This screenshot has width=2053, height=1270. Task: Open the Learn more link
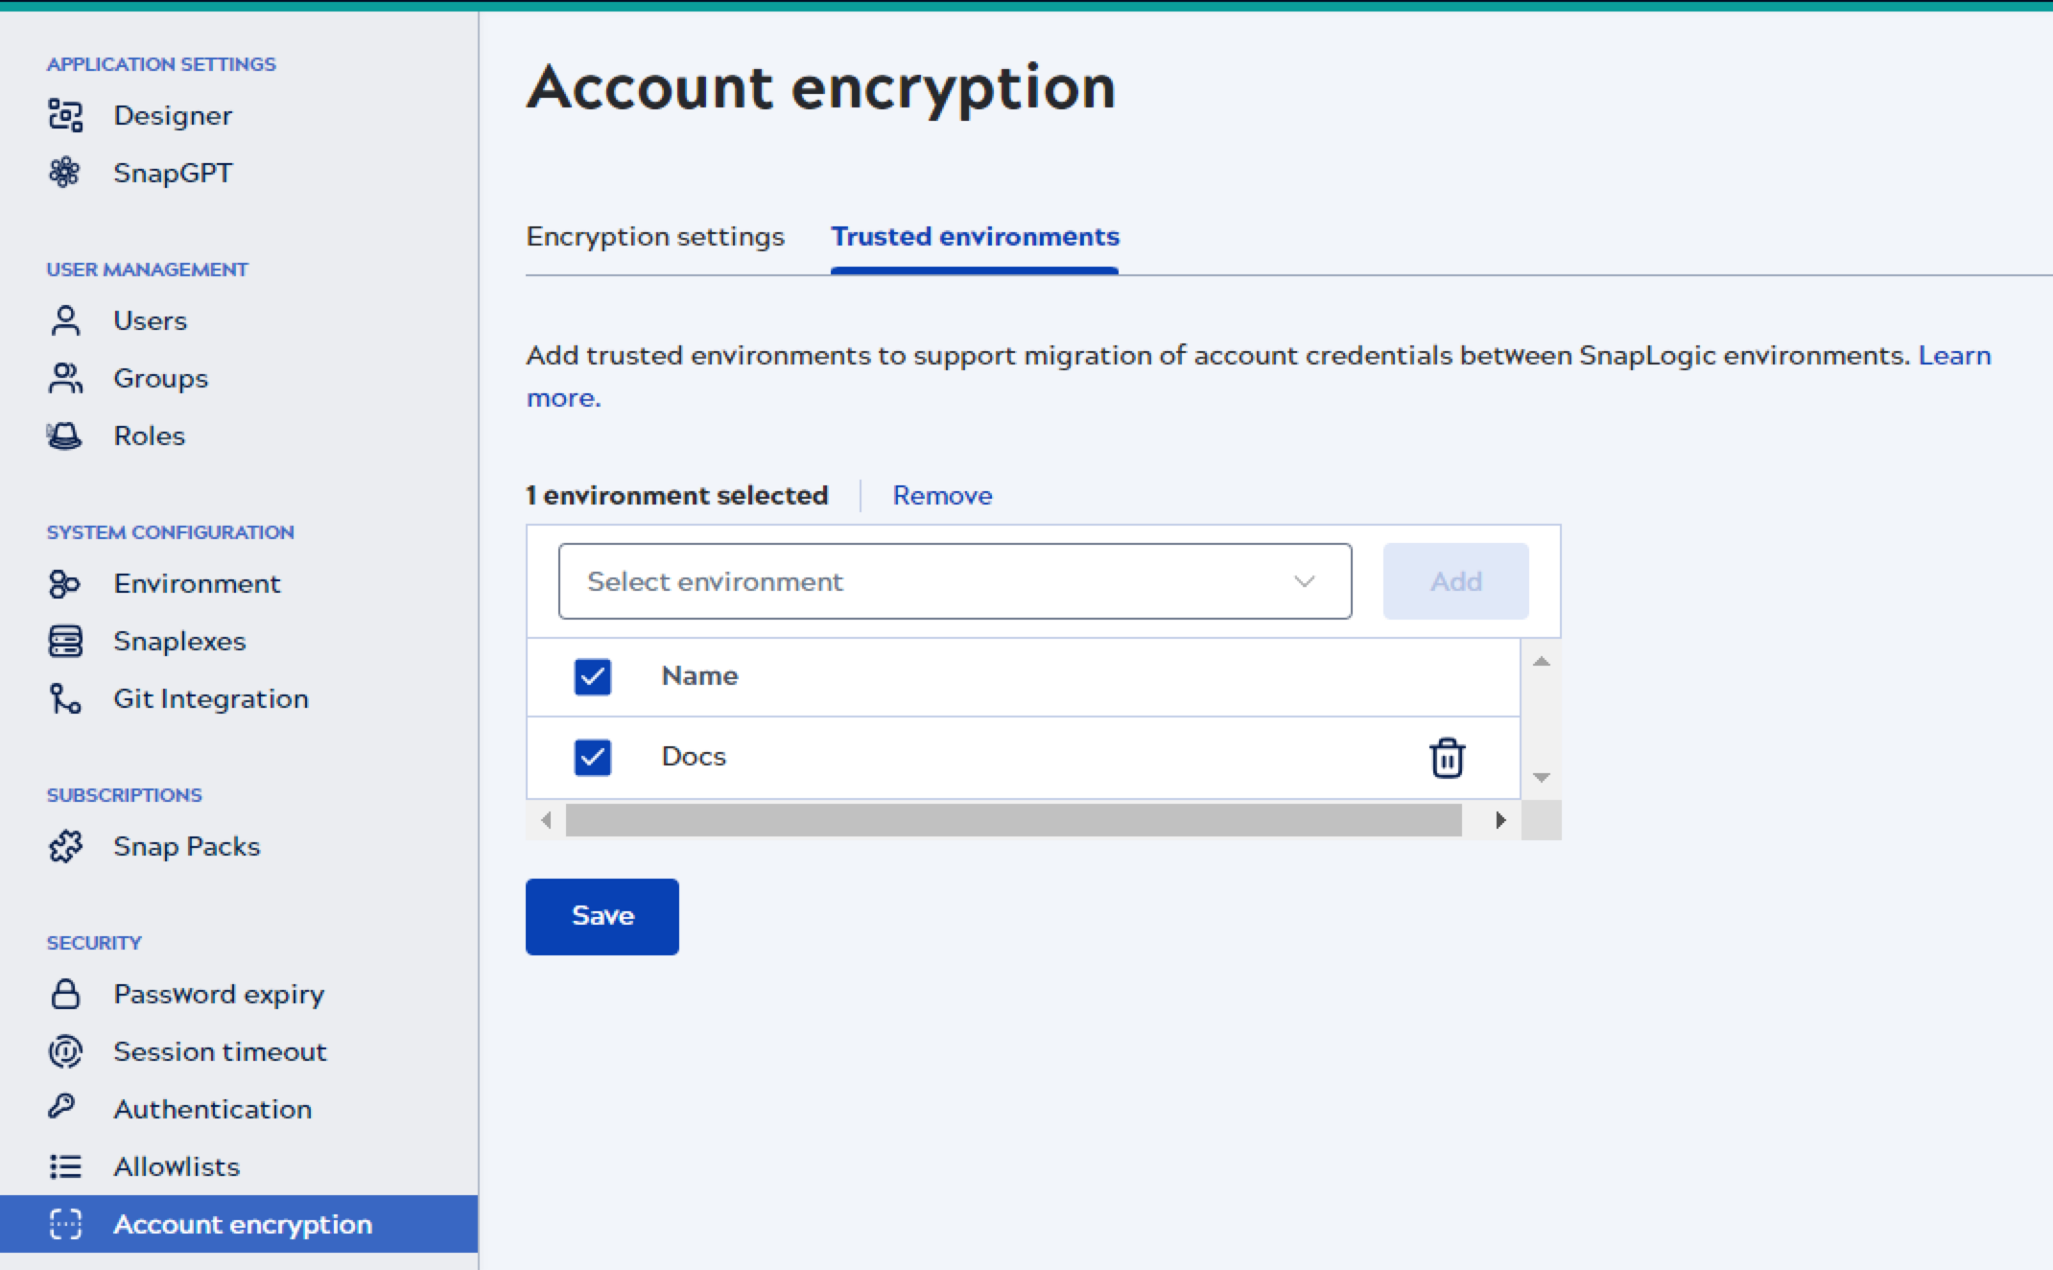(1954, 355)
